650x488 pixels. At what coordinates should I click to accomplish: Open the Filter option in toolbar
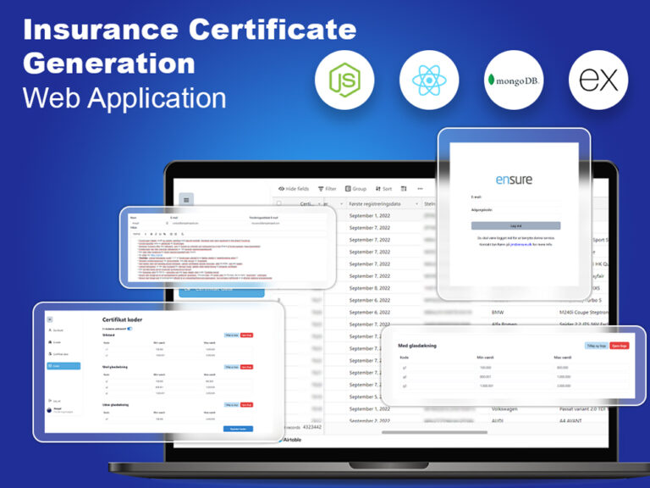point(327,189)
